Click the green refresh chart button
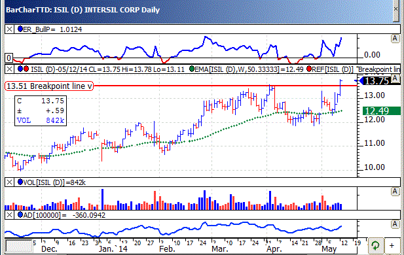This screenshot has height=255, width=404. pos(375,245)
